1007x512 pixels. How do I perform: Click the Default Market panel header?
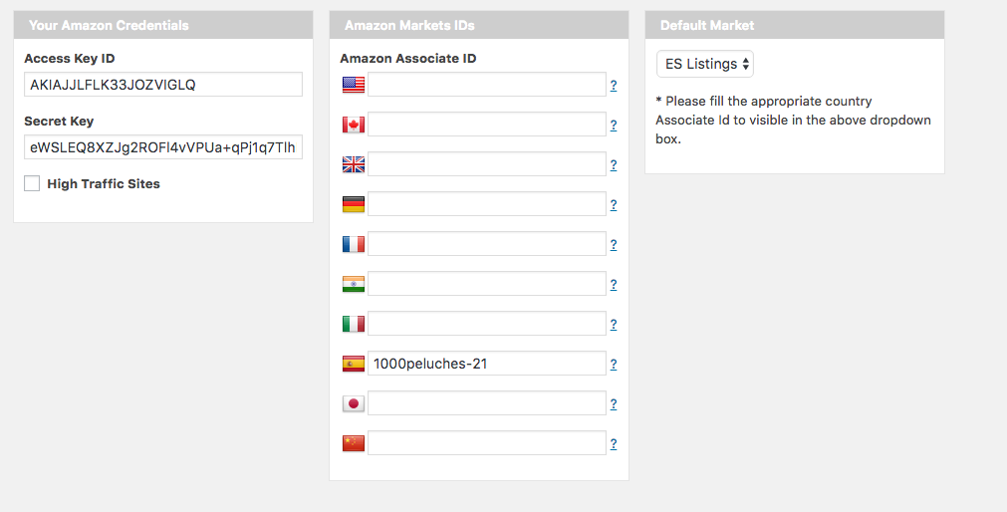click(x=795, y=25)
